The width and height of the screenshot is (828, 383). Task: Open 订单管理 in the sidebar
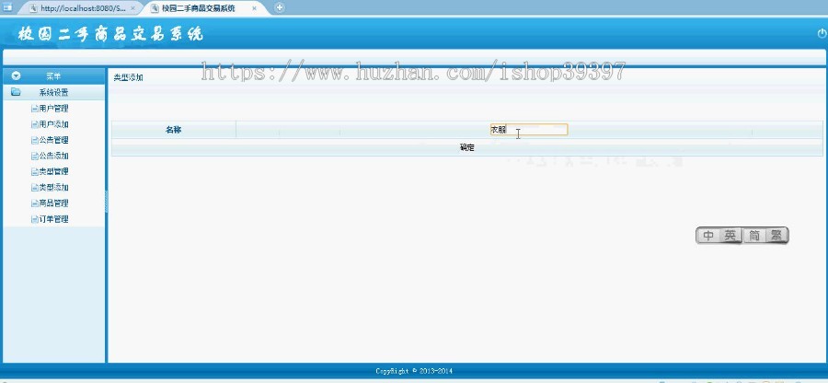53,219
